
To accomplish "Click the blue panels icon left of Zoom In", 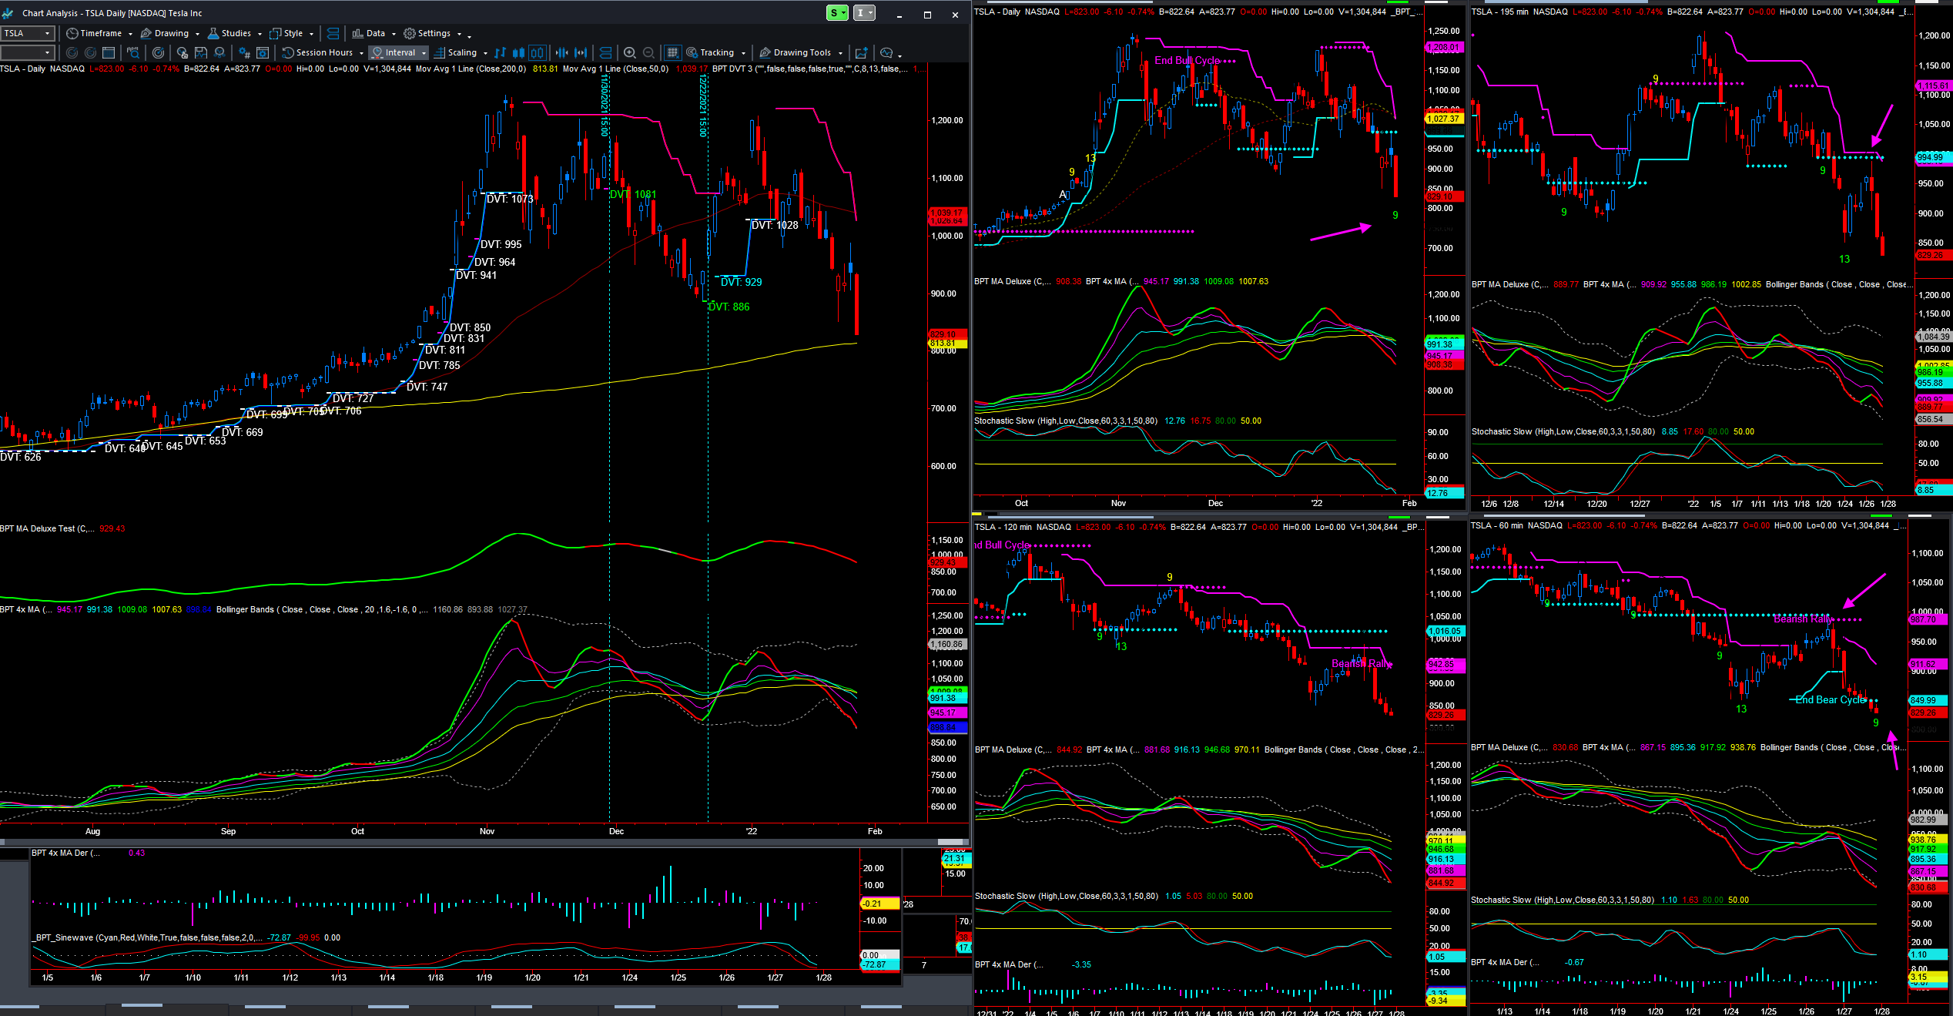I will click(x=605, y=52).
